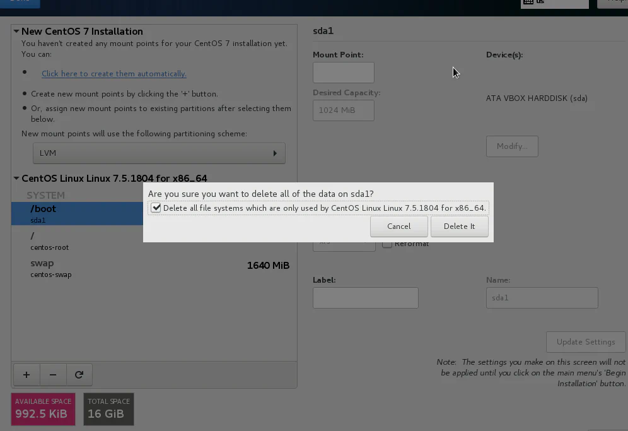
Task: Open the file system type dropdown
Action: 344,244
